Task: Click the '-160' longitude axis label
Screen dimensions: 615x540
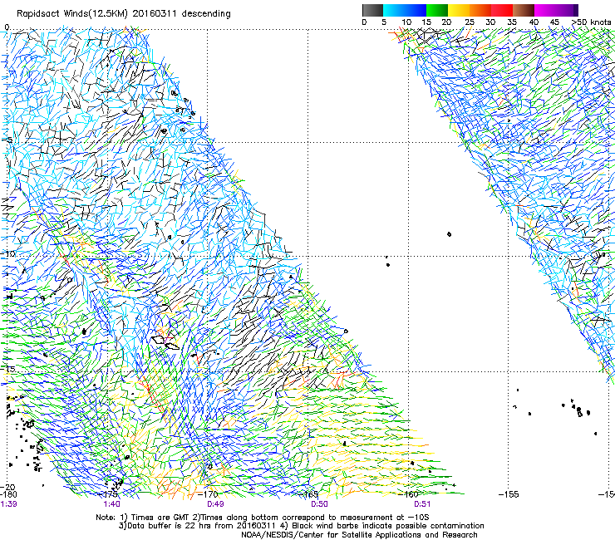Action: (410, 494)
